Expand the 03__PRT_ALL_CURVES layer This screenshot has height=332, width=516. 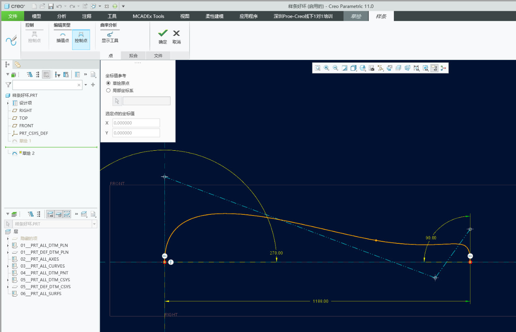click(x=8, y=266)
